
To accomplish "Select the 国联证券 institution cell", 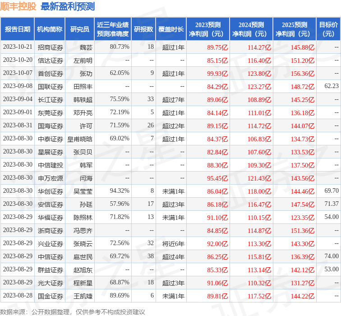I will click(51, 87).
